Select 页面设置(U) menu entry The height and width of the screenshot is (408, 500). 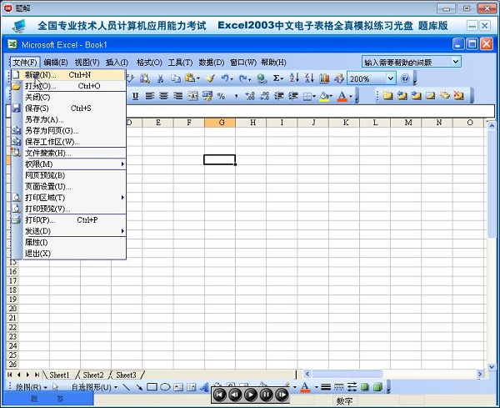(68, 186)
